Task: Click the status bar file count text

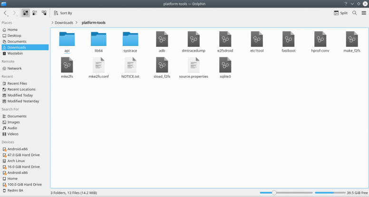Action: 74,193
